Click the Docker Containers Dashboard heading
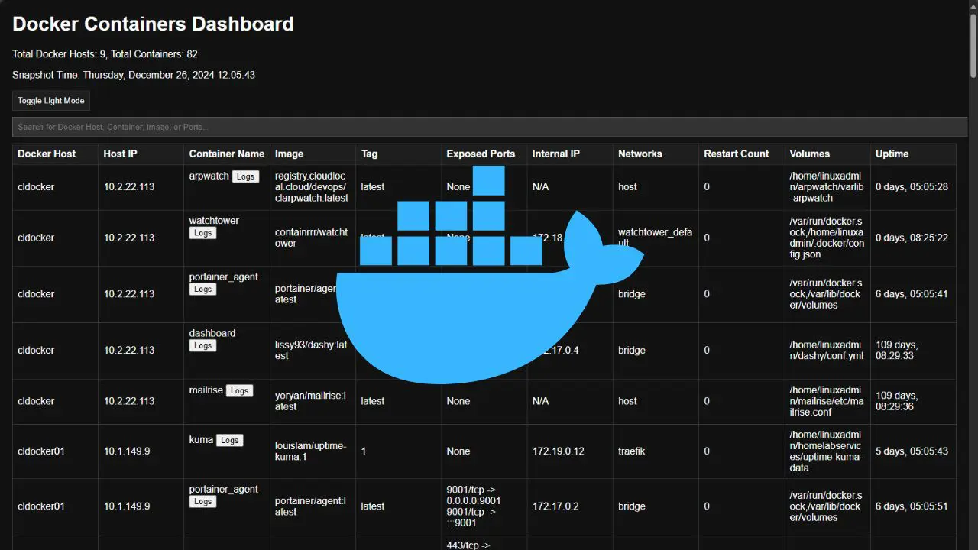 point(153,24)
